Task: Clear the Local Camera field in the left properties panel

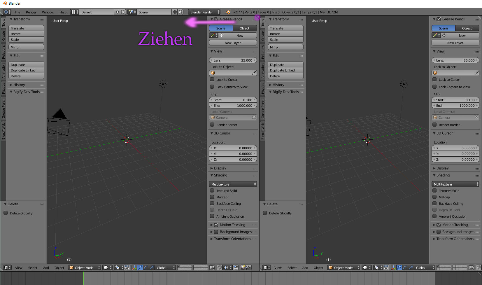Action: 254,117
